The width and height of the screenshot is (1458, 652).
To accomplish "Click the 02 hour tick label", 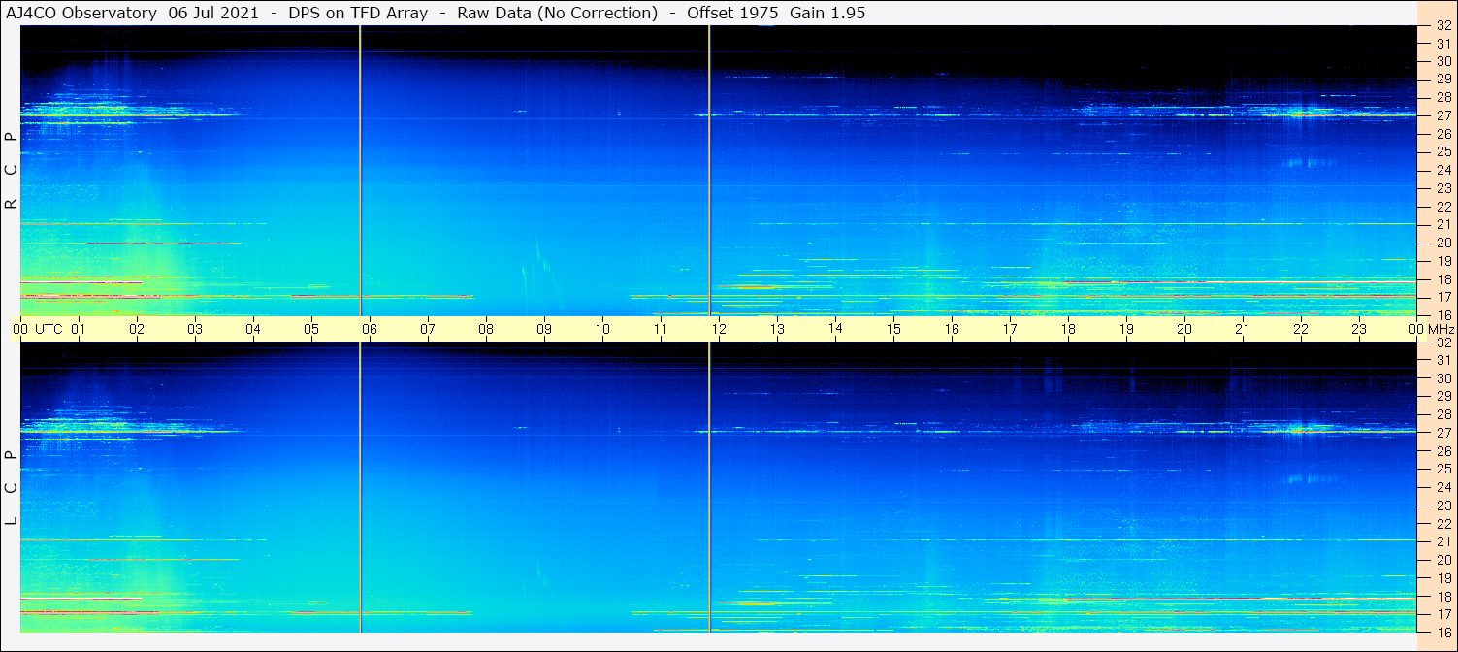I will click(x=137, y=329).
